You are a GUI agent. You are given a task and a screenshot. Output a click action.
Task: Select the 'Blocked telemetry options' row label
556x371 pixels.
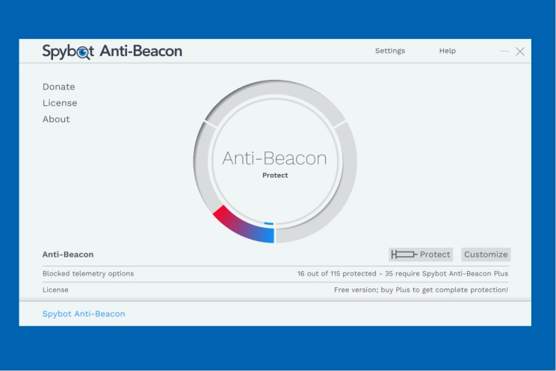click(88, 273)
